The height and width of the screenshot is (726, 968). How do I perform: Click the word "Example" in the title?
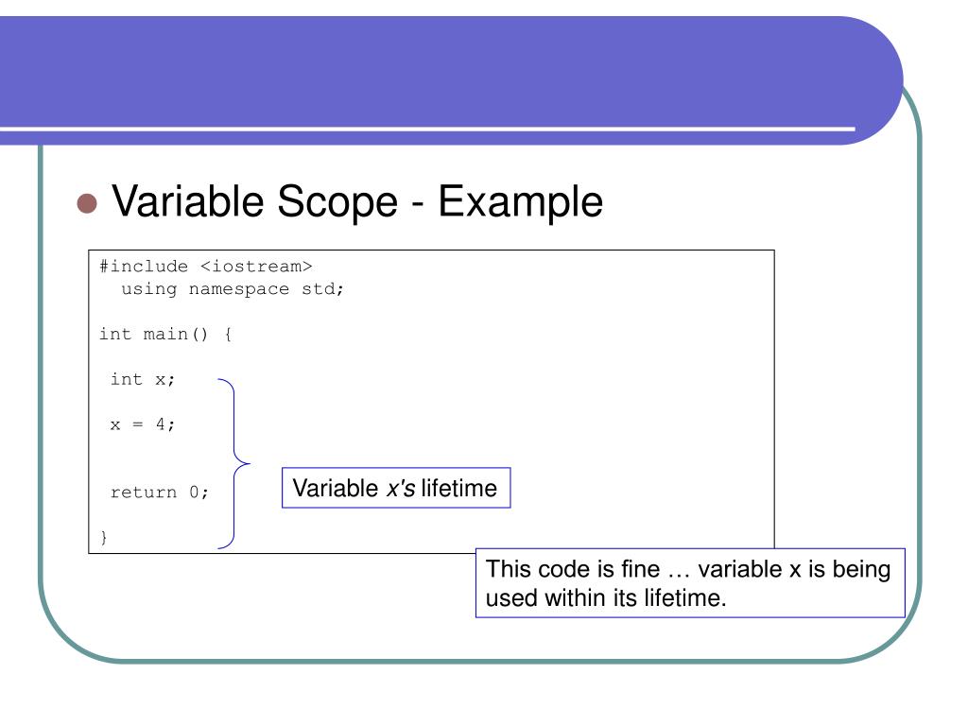click(x=521, y=201)
